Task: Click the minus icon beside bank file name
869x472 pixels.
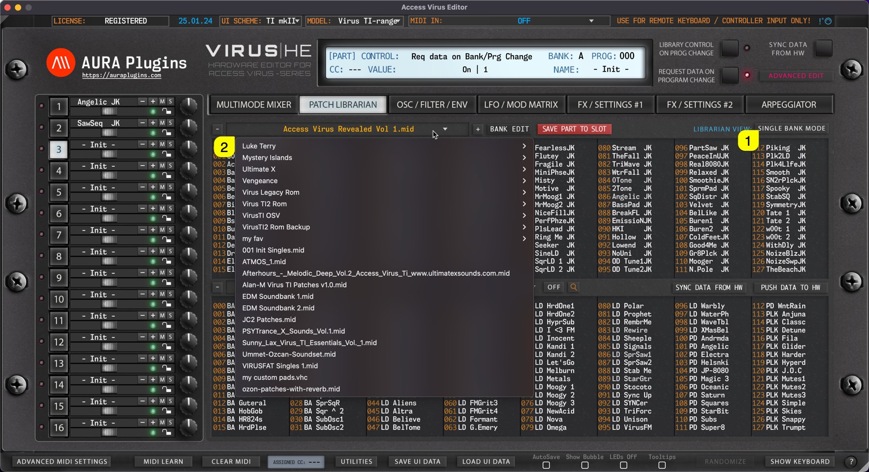Action: tap(218, 129)
